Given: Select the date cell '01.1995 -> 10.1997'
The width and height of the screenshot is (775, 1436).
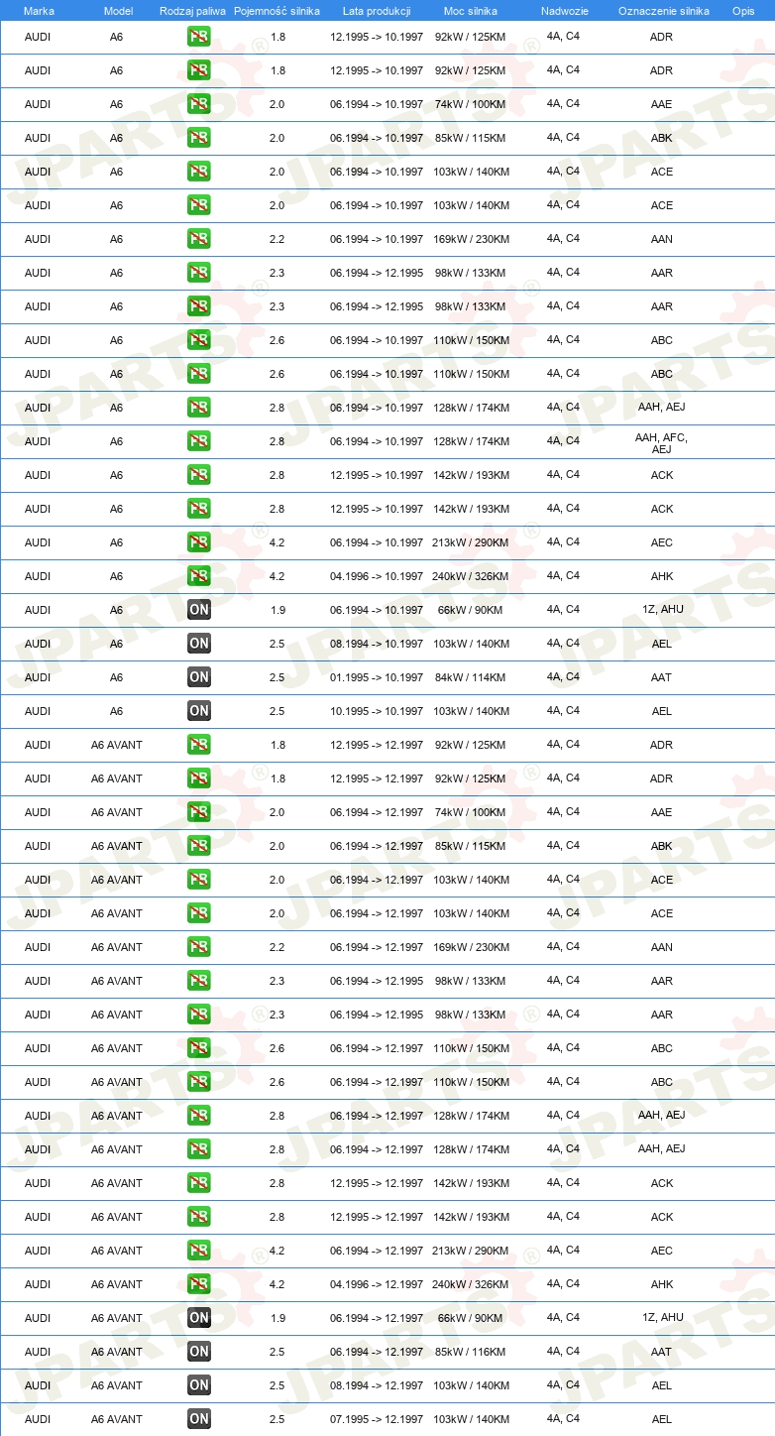Looking at the screenshot, I should 377,677.
